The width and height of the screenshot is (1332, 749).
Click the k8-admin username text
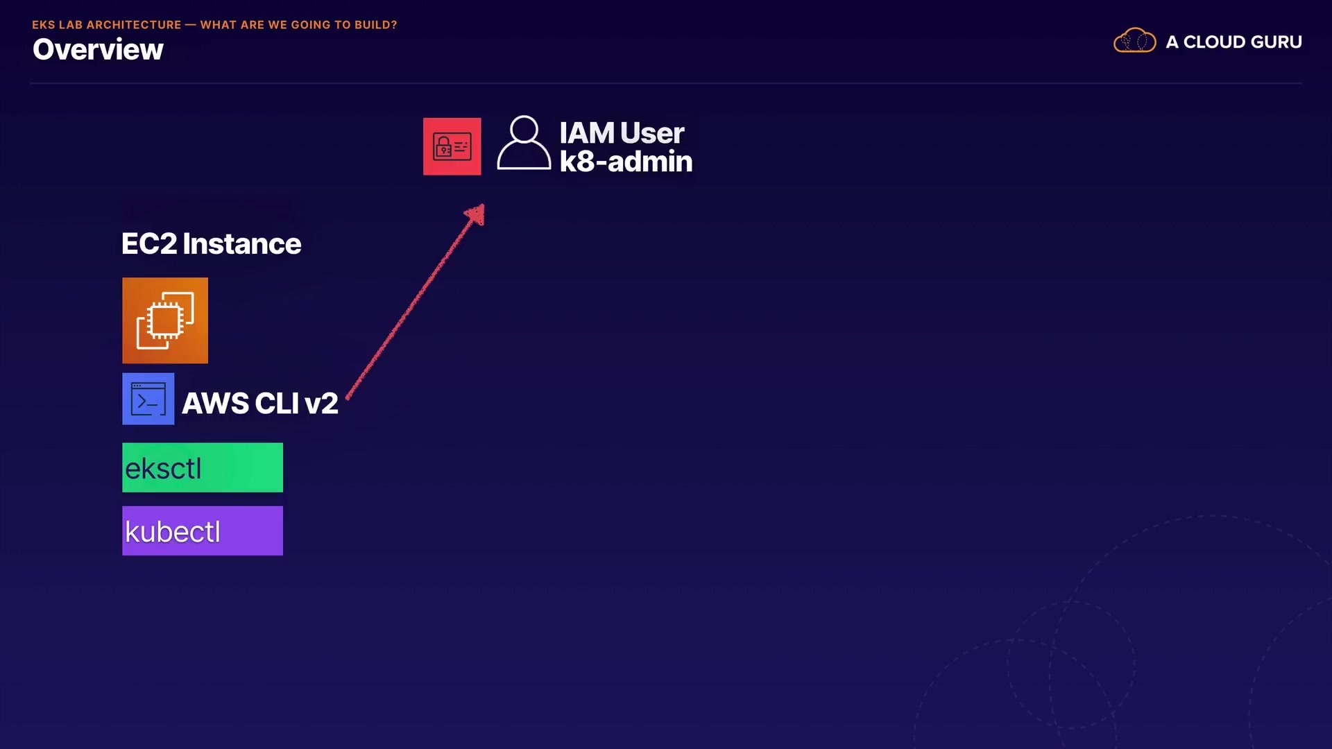(x=626, y=162)
